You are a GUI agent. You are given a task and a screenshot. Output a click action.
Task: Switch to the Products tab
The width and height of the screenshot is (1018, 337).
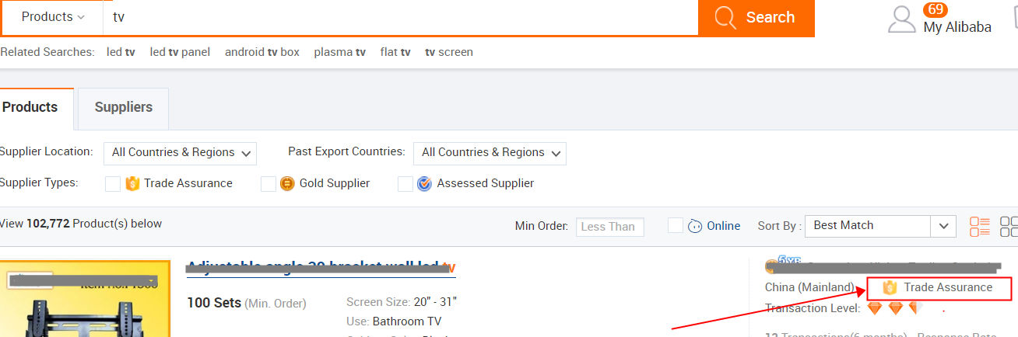coord(35,108)
